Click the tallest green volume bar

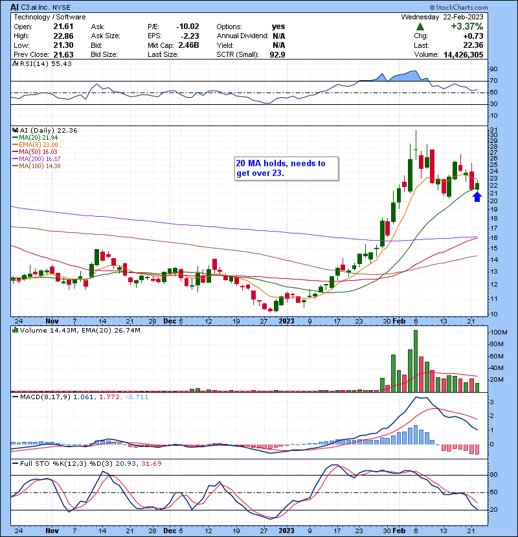pos(416,361)
